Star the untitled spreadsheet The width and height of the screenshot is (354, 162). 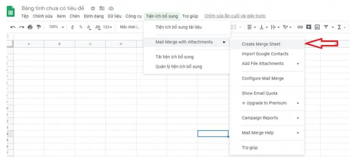click(93, 8)
